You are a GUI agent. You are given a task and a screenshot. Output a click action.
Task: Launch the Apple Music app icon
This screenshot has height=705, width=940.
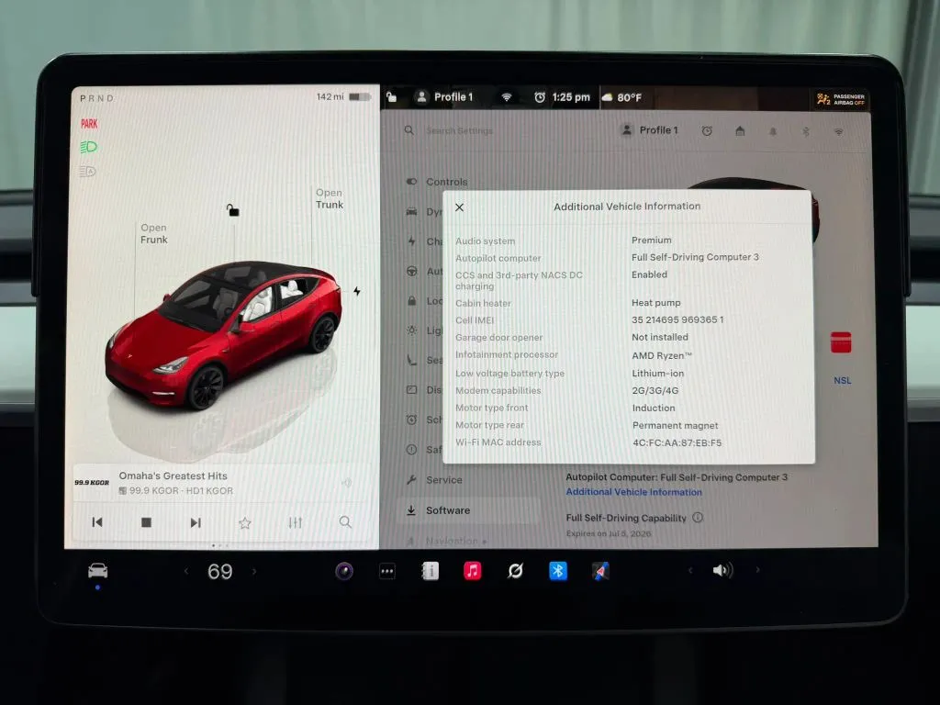473,571
